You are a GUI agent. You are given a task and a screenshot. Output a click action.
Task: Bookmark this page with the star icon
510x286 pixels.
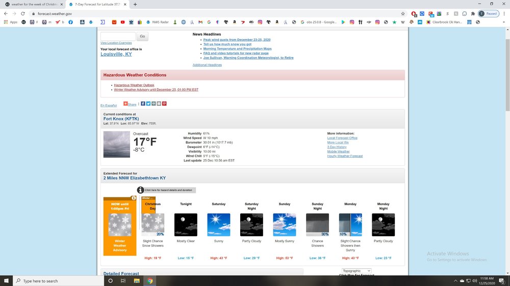click(403, 14)
